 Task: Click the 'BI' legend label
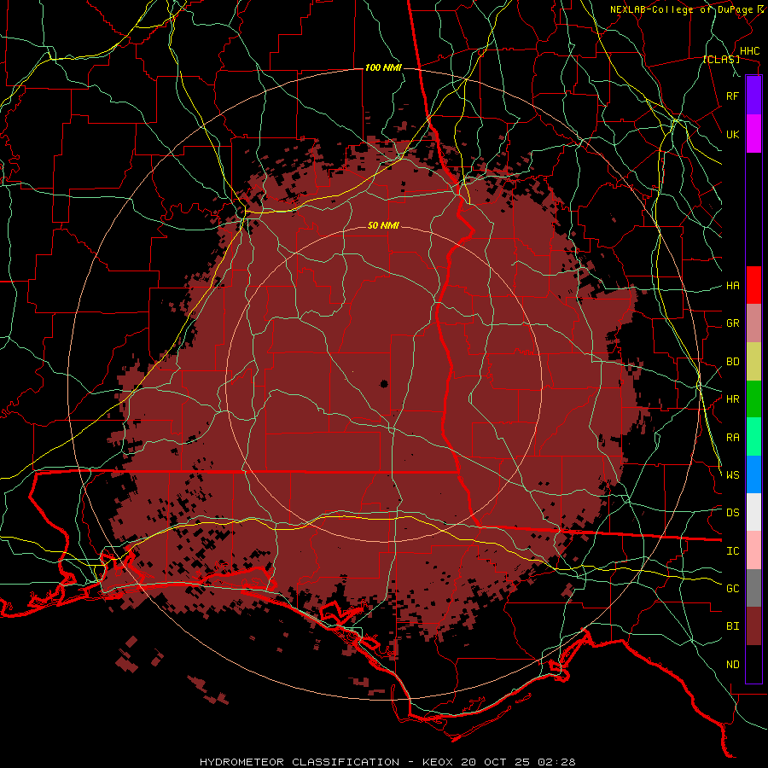click(x=732, y=626)
